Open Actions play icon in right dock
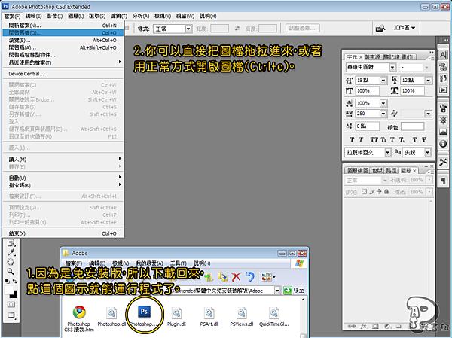452x338 pixels. coord(443,90)
